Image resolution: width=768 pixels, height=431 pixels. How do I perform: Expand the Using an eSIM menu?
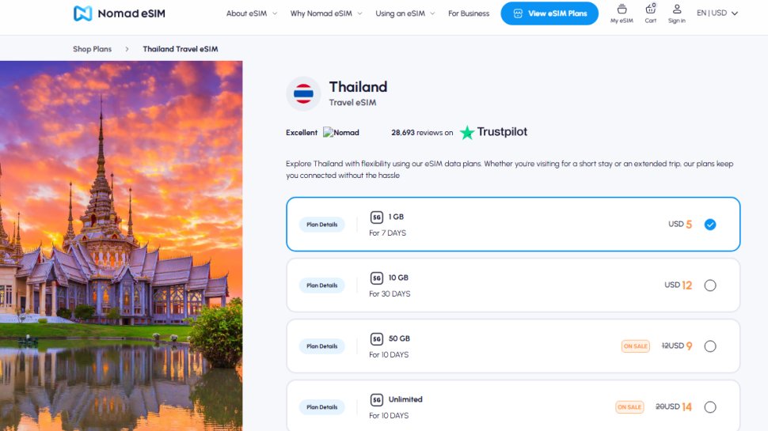[x=405, y=13]
